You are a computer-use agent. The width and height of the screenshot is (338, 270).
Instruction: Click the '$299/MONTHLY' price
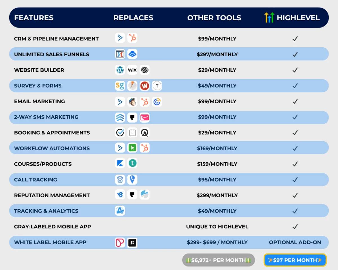[217, 195]
